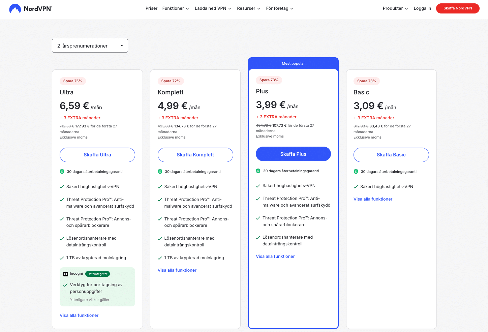Click the Spara 73% badge on Basic

[367, 81]
